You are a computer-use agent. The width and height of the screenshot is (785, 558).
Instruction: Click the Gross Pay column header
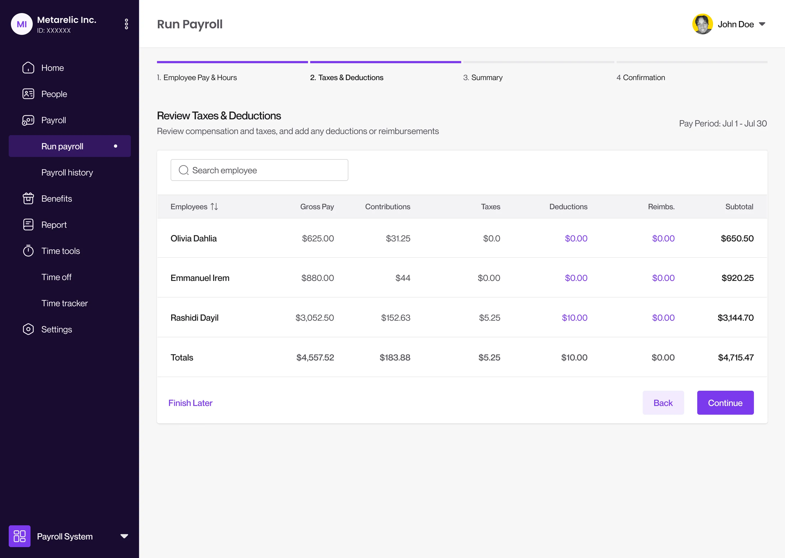click(x=317, y=207)
